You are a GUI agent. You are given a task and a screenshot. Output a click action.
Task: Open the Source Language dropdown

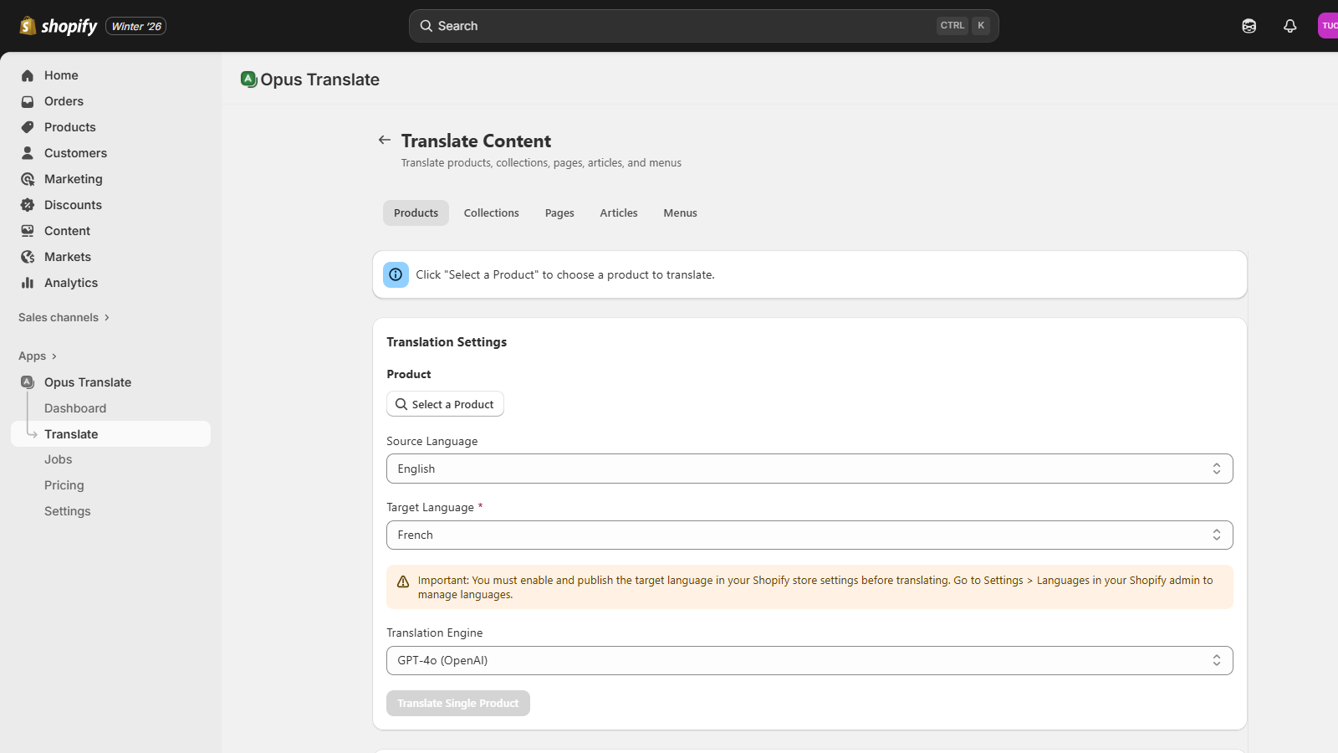pos(809,469)
